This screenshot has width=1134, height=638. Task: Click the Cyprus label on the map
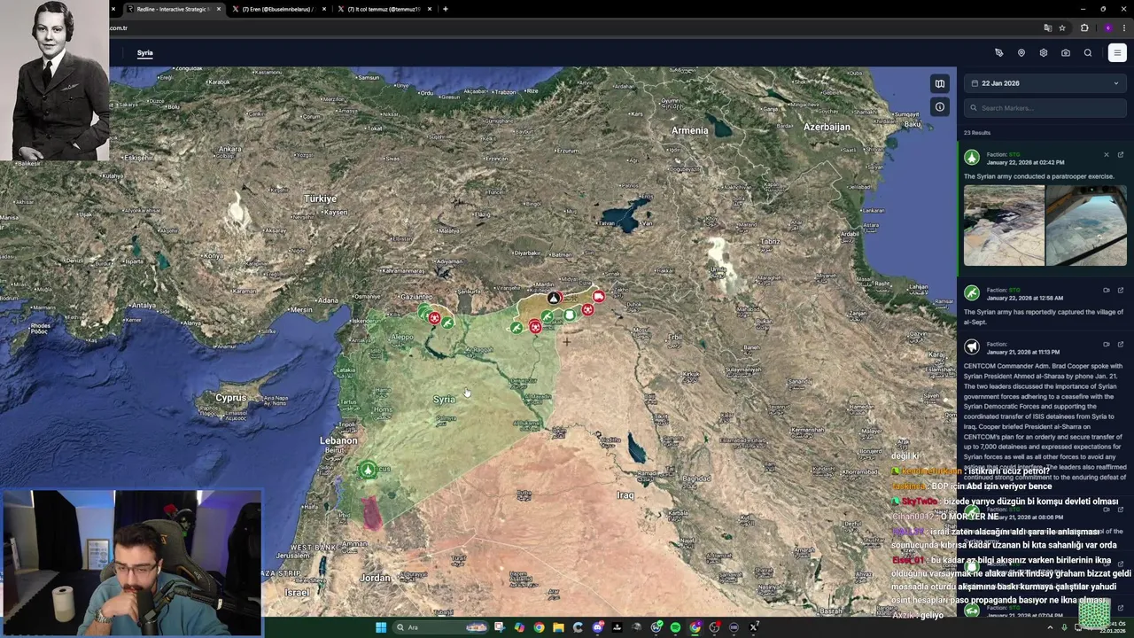click(231, 398)
